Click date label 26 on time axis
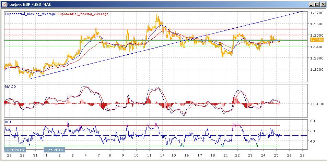Image resolution: width=327 pixels, height=162 pixels. coord(289,156)
